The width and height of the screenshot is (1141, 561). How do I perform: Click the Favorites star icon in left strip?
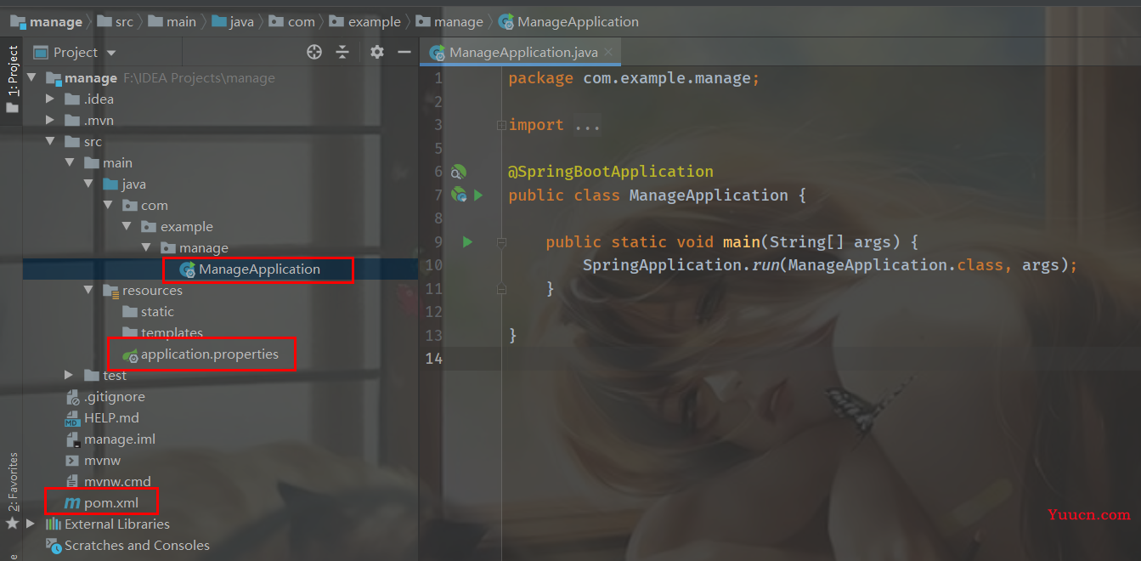pos(12,524)
